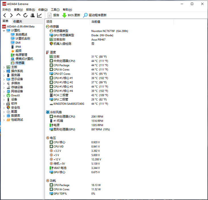Click the 多媒体 speaker icon

pyautogui.click(x=8, y=83)
